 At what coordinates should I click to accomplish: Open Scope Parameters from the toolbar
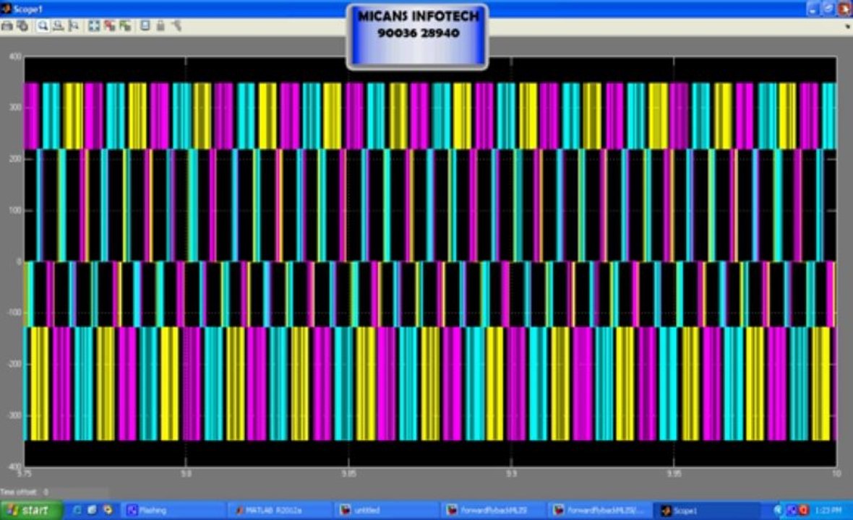(22, 25)
